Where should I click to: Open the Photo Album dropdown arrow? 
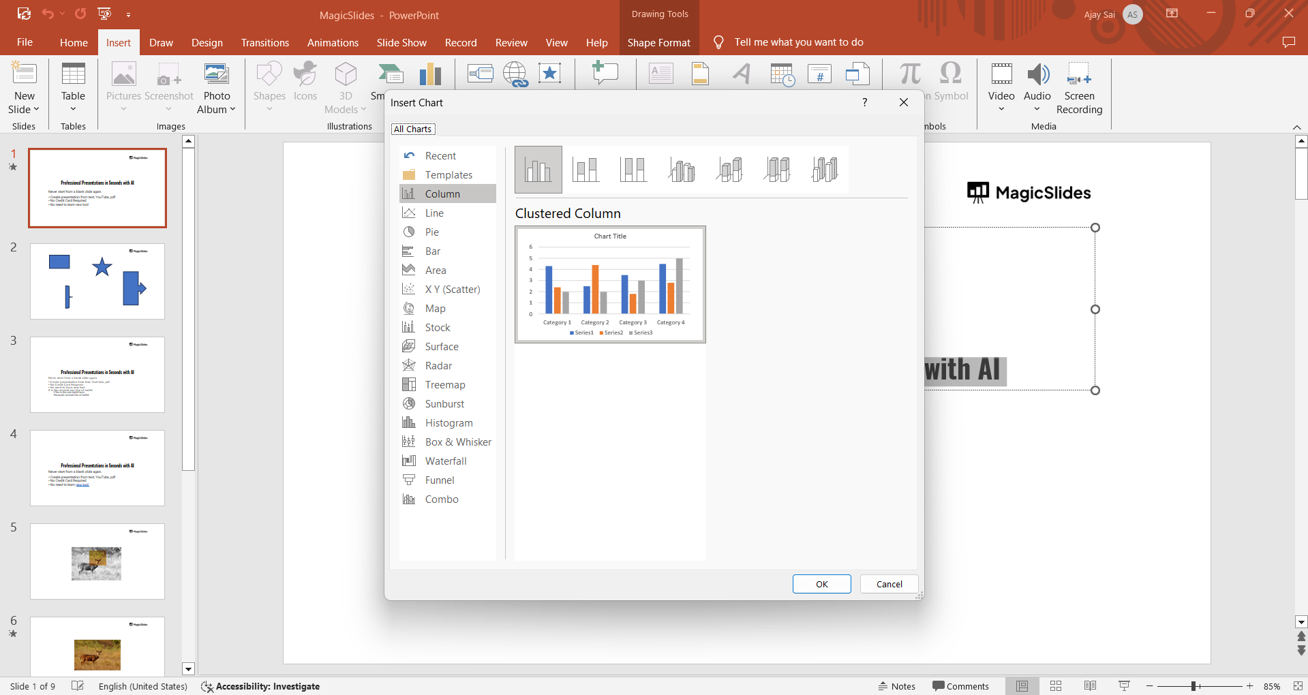point(232,109)
